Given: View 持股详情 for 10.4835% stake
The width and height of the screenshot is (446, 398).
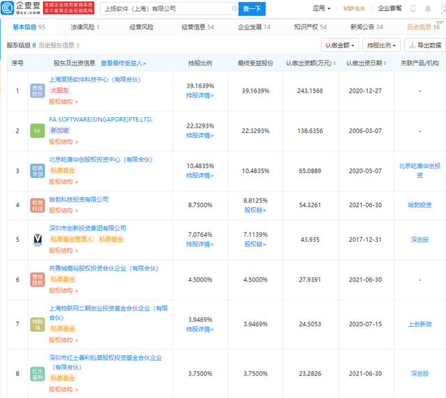Looking at the screenshot, I should pyautogui.click(x=200, y=176).
